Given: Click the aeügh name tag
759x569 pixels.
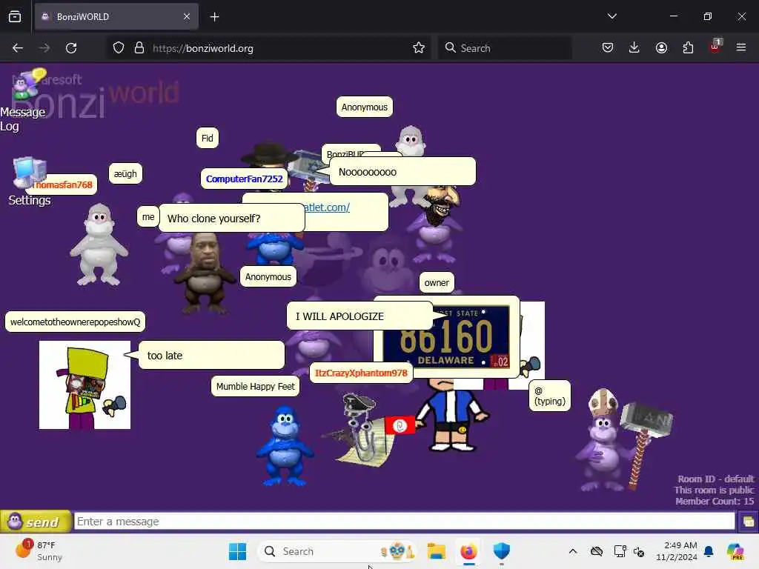Looking at the screenshot, I should 125,173.
